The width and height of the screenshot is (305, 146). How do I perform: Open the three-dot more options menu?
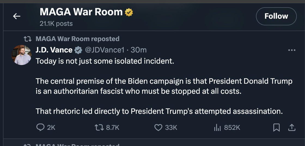[292, 50]
